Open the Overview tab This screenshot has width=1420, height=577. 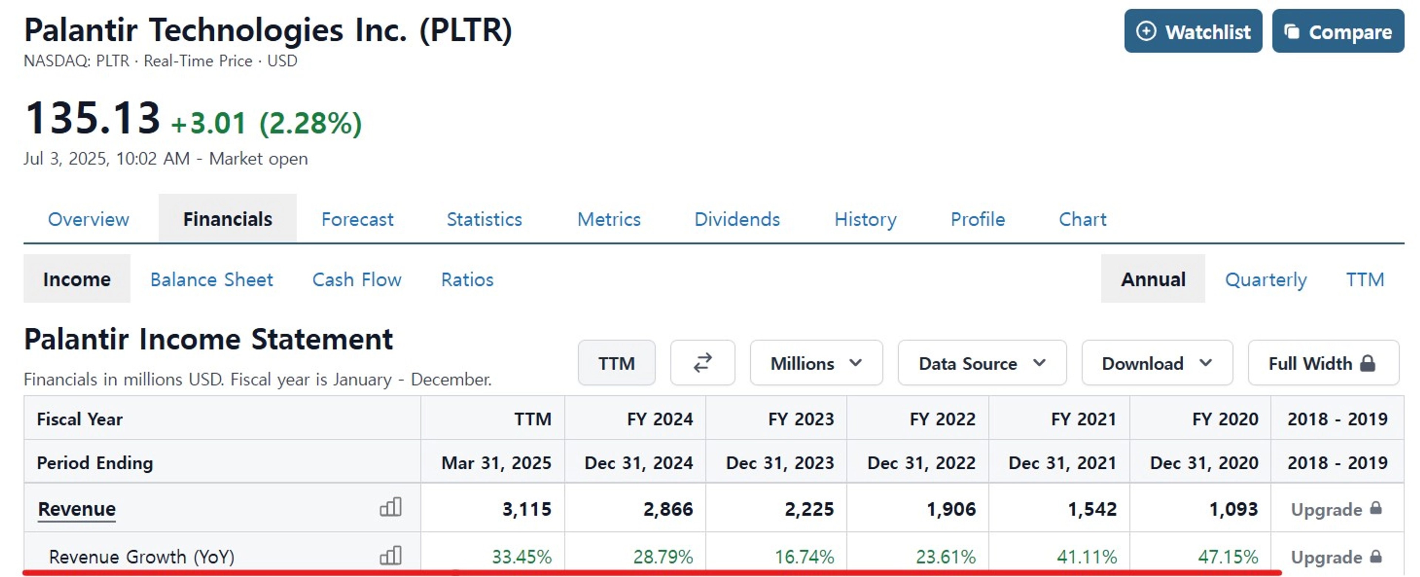(x=88, y=219)
